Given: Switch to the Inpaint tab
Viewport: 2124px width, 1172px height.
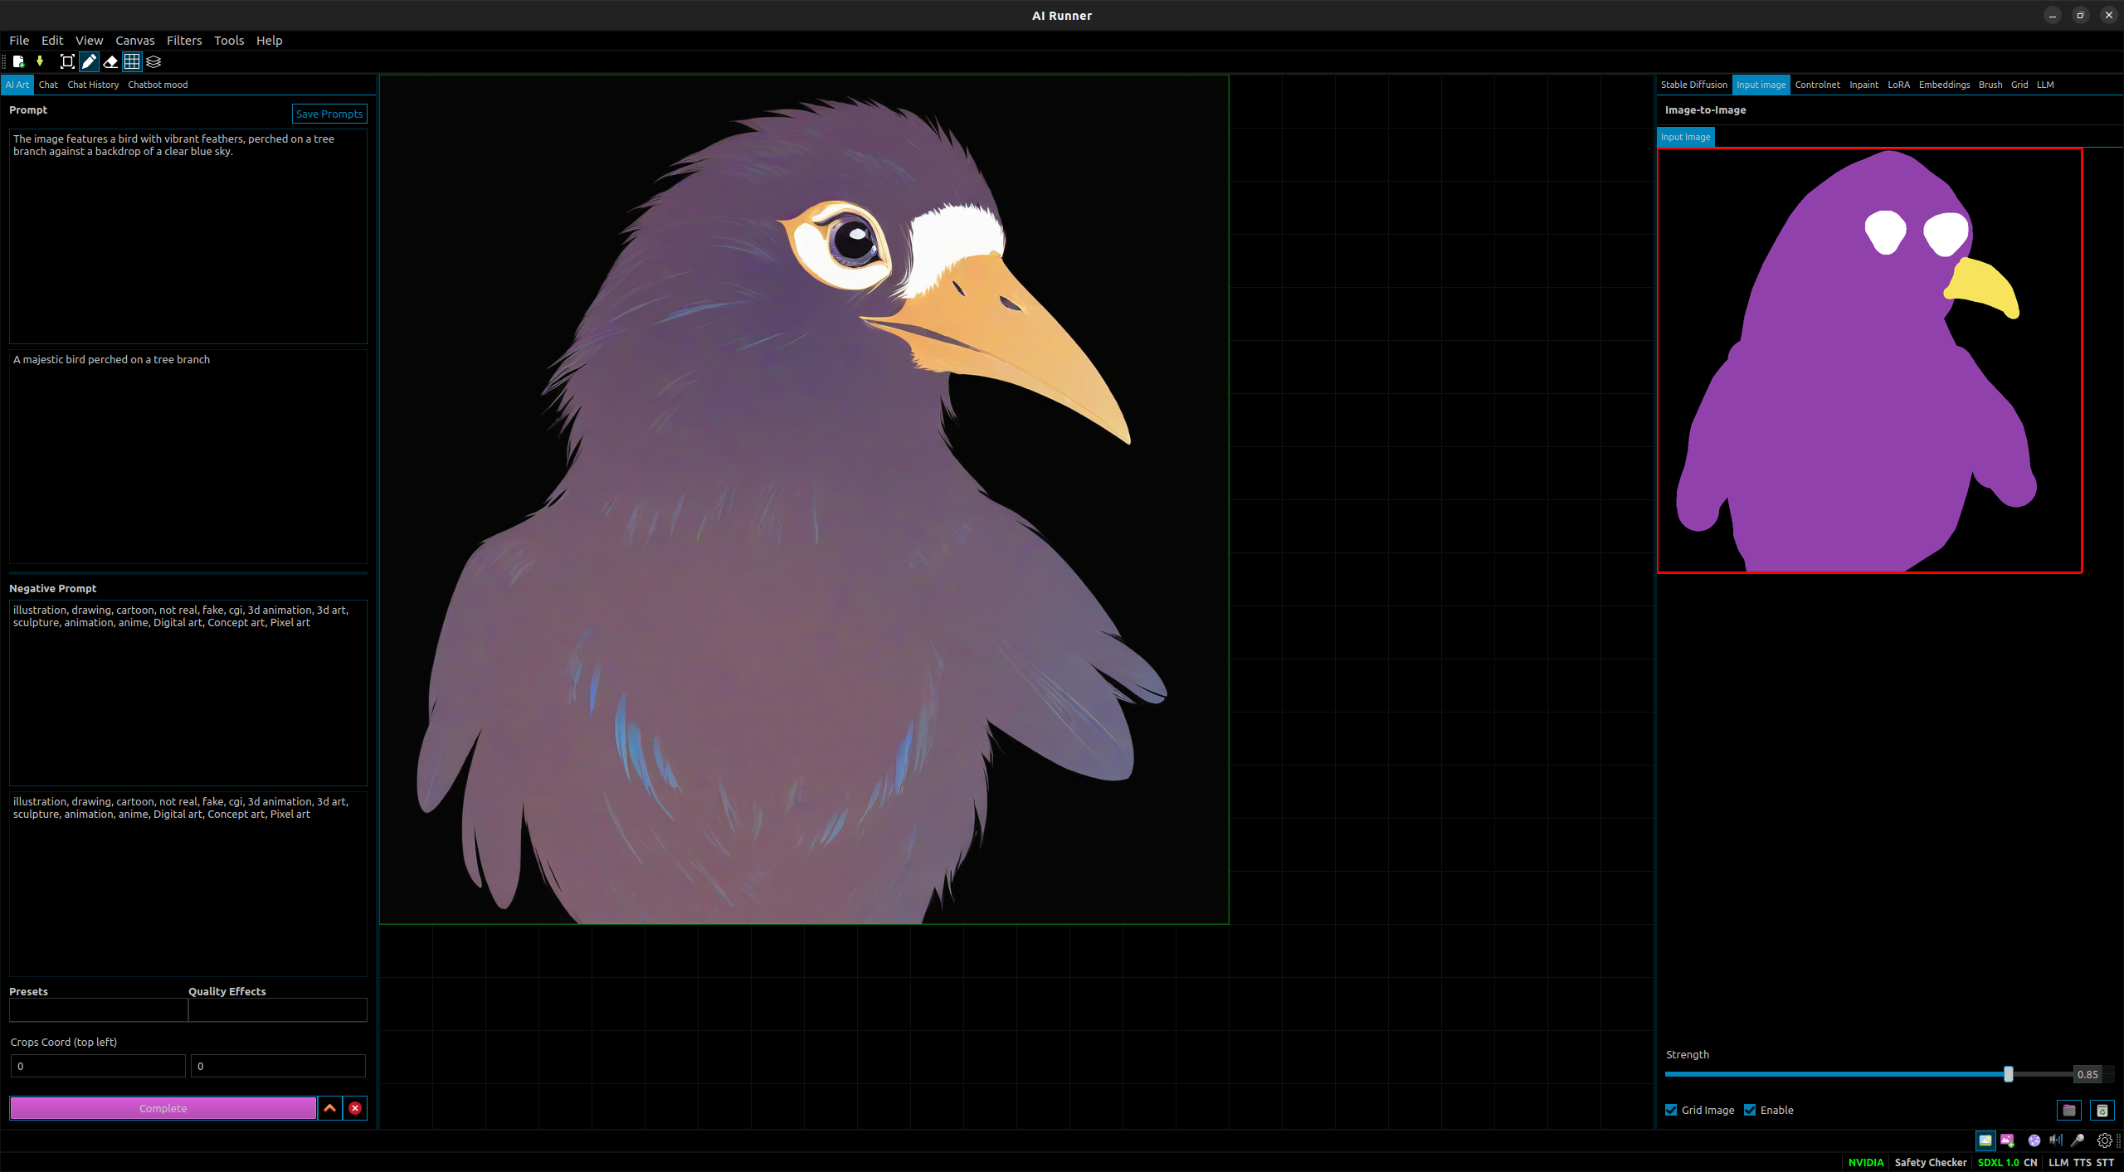Looking at the screenshot, I should [1863, 85].
